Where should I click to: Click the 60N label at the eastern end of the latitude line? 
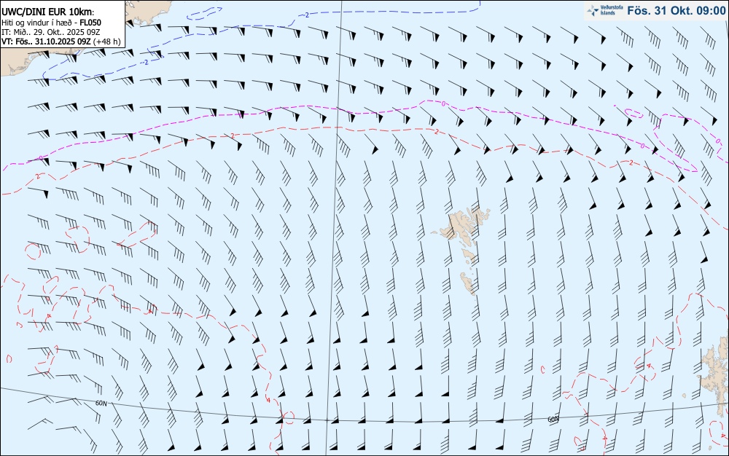(x=553, y=419)
